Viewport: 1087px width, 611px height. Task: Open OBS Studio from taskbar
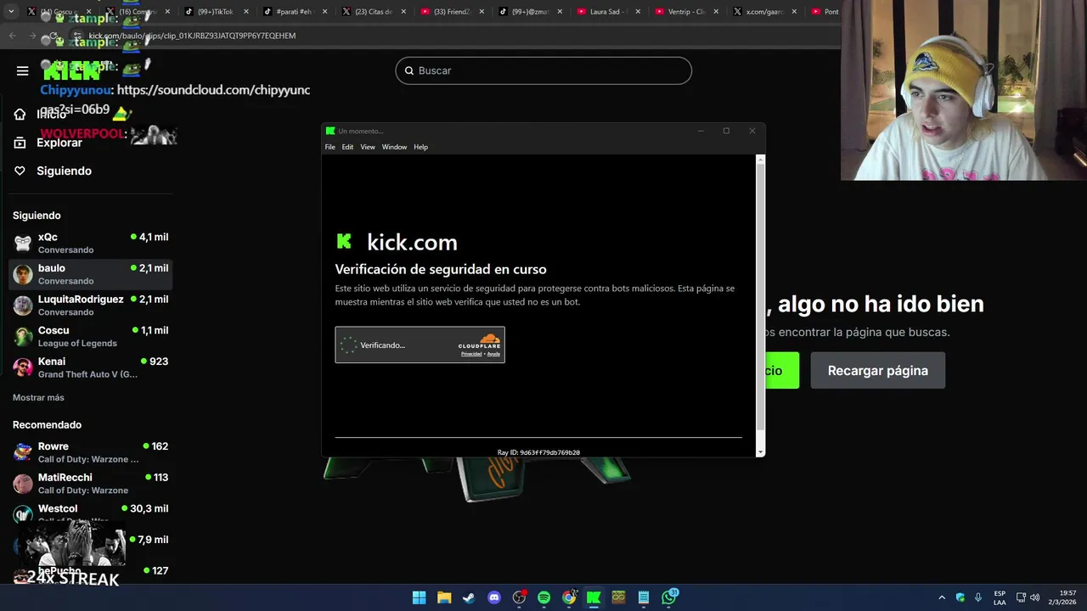coord(519,597)
